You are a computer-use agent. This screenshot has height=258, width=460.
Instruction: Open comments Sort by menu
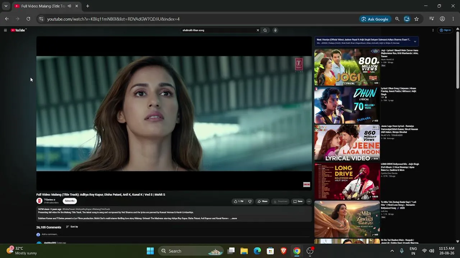(72, 227)
